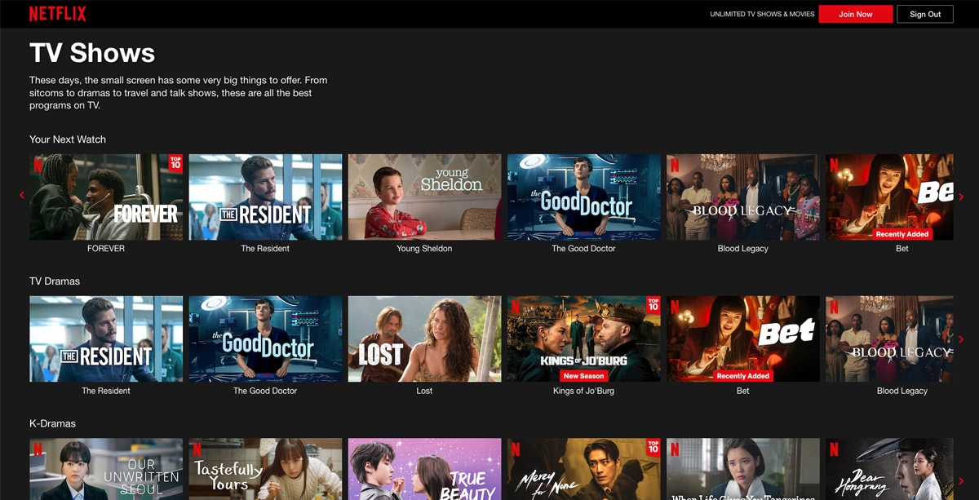This screenshot has width=979, height=500.
Task: Click the K-Dramas heading
Action: (52, 424)
